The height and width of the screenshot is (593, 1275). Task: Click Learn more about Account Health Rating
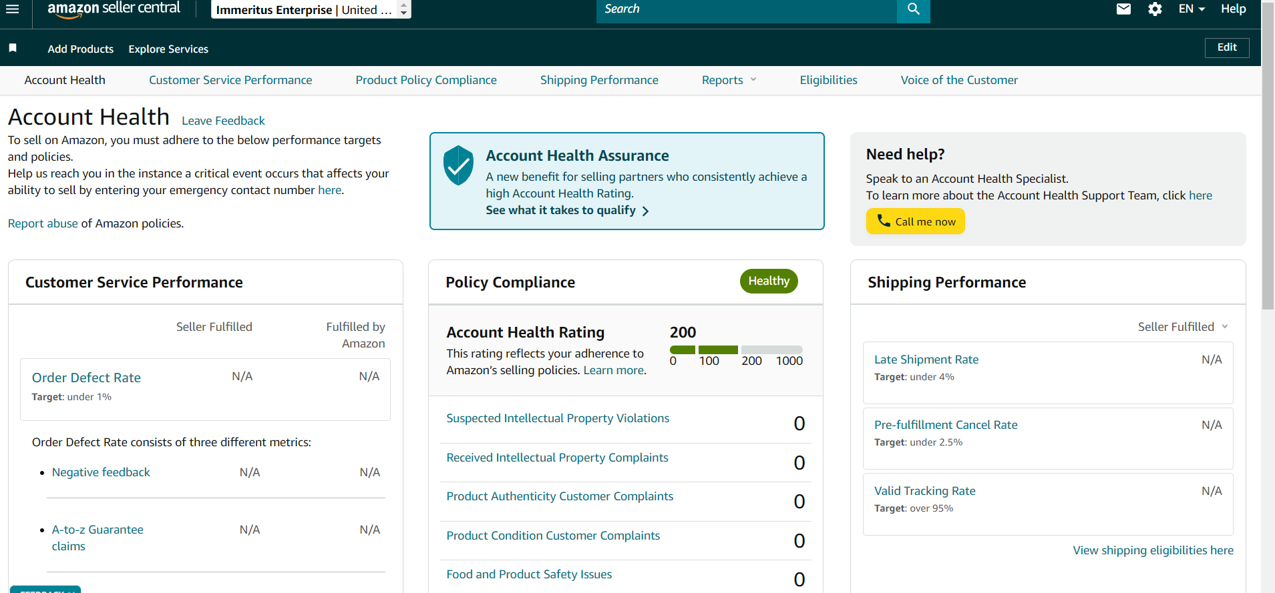coord(614,370)
